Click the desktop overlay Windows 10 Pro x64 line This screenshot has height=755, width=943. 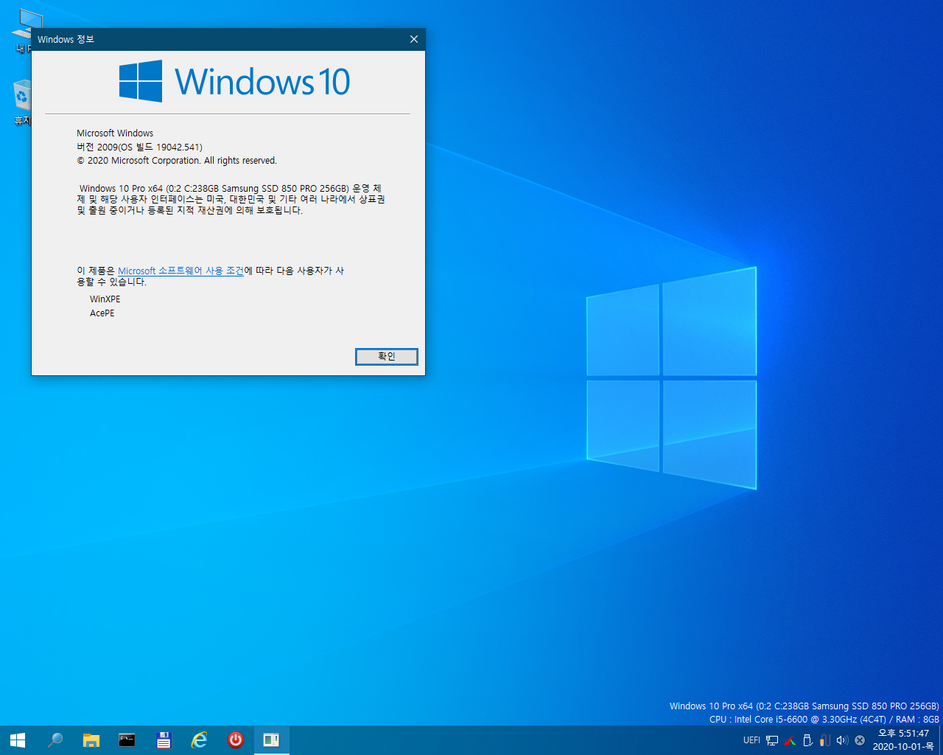click(804, 706)
